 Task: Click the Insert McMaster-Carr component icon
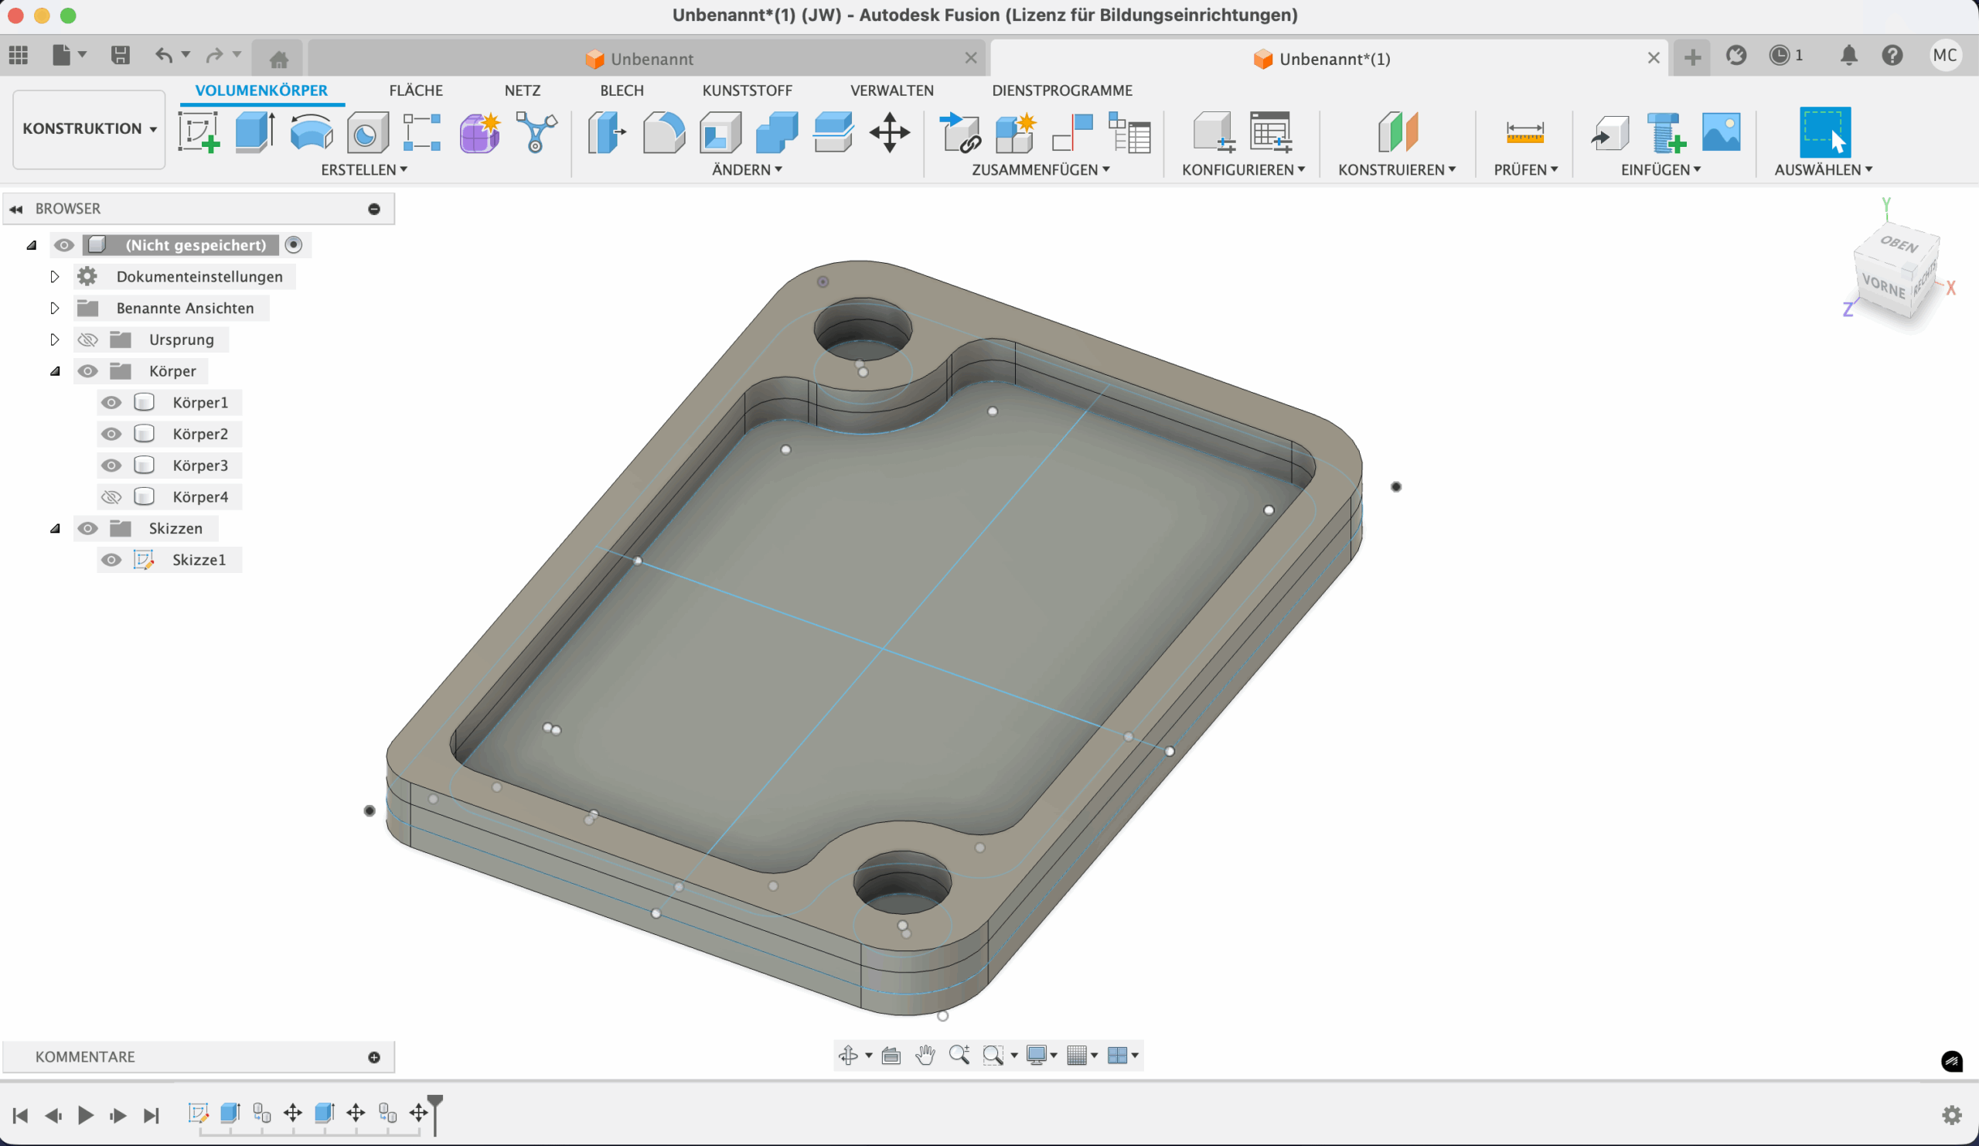click(x=1665, y=132)
